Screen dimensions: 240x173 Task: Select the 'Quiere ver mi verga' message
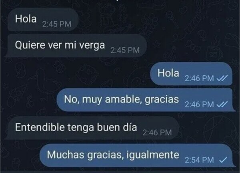click(76, 46)
